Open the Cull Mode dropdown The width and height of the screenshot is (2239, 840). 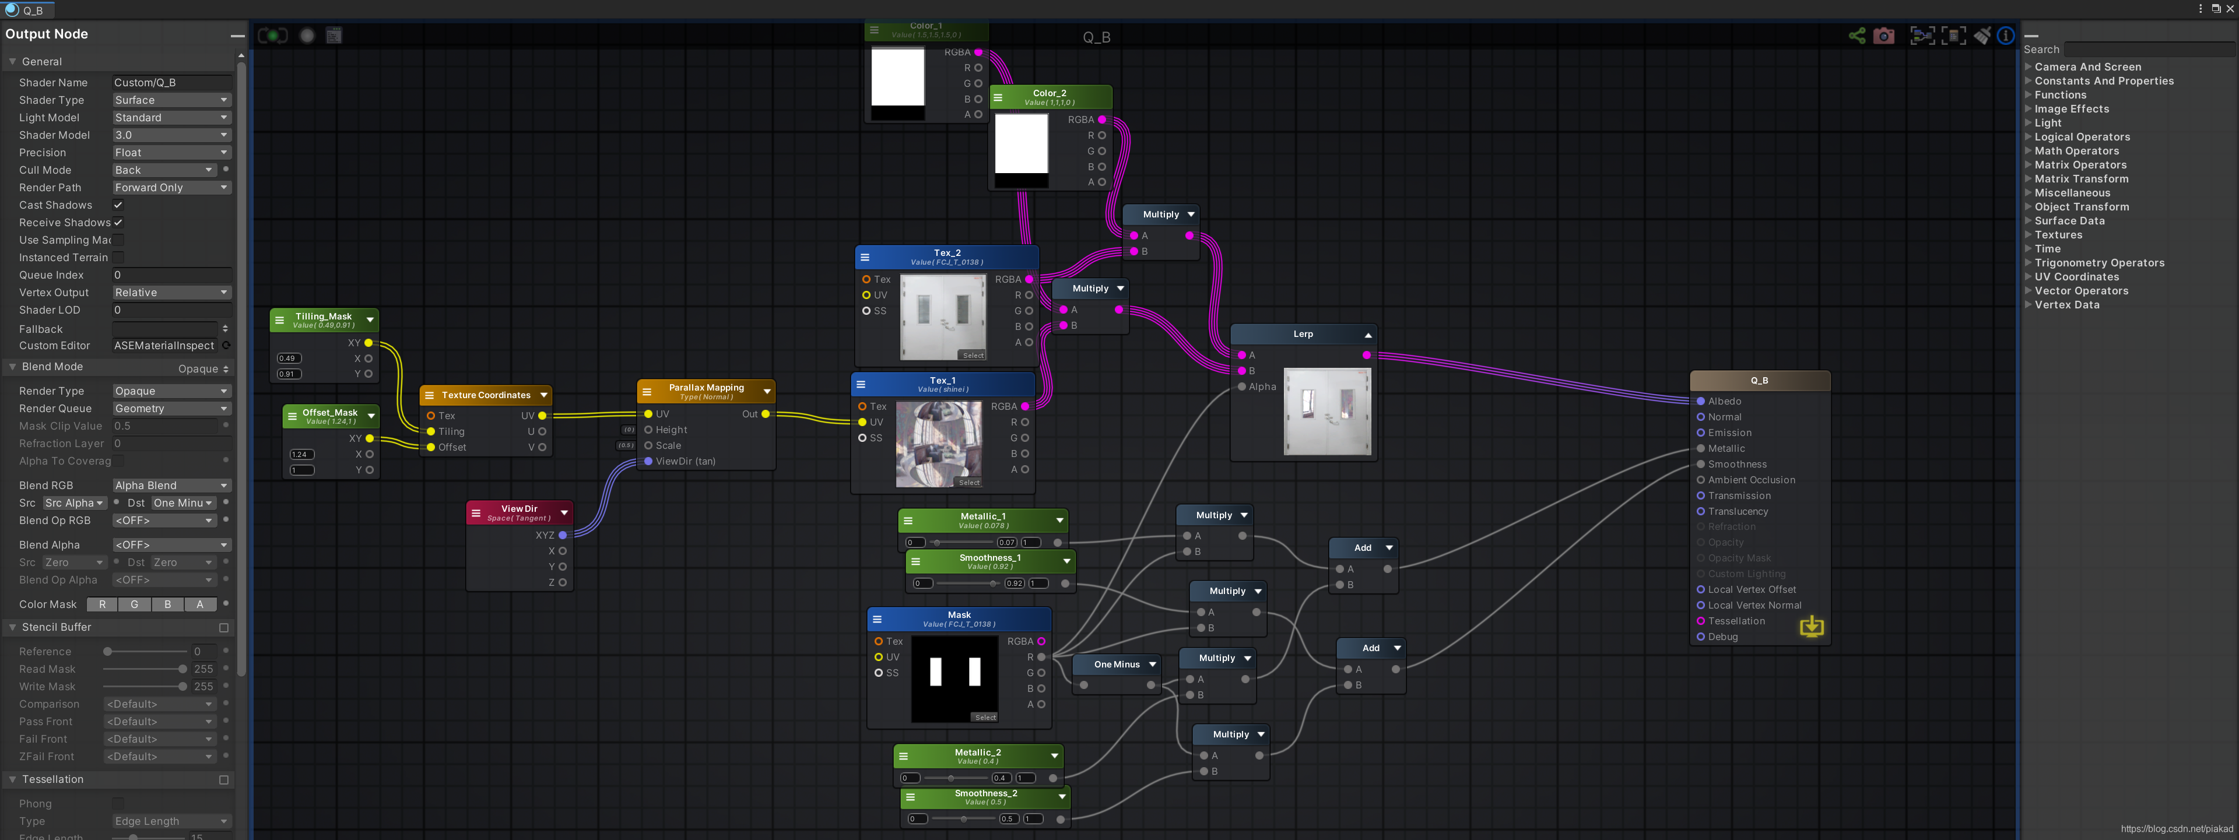(x=163, y=170)
